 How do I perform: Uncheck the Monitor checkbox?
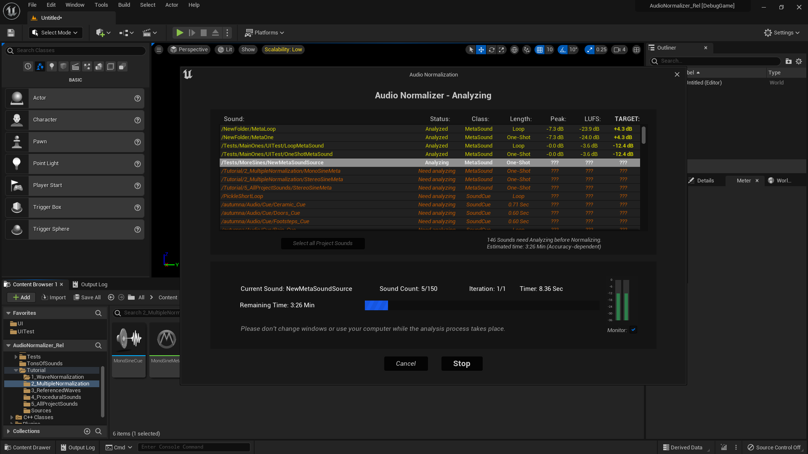(x=633, y=330)
